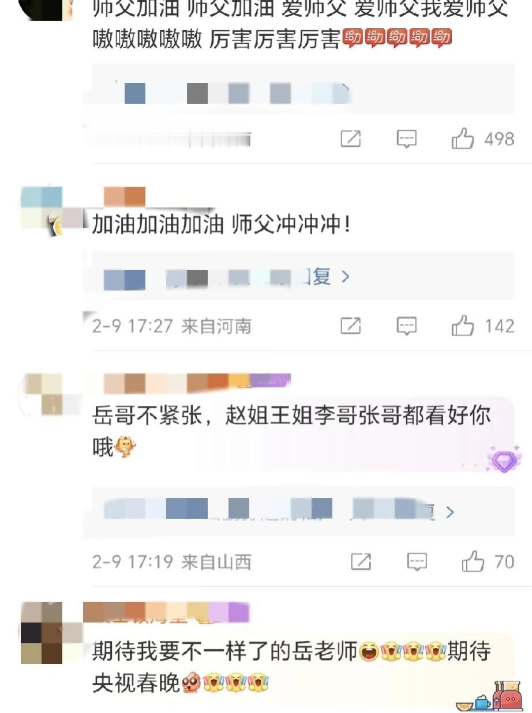Open username above 岳哥不紧张 comment
532x713 pixels.
[188, 383]
